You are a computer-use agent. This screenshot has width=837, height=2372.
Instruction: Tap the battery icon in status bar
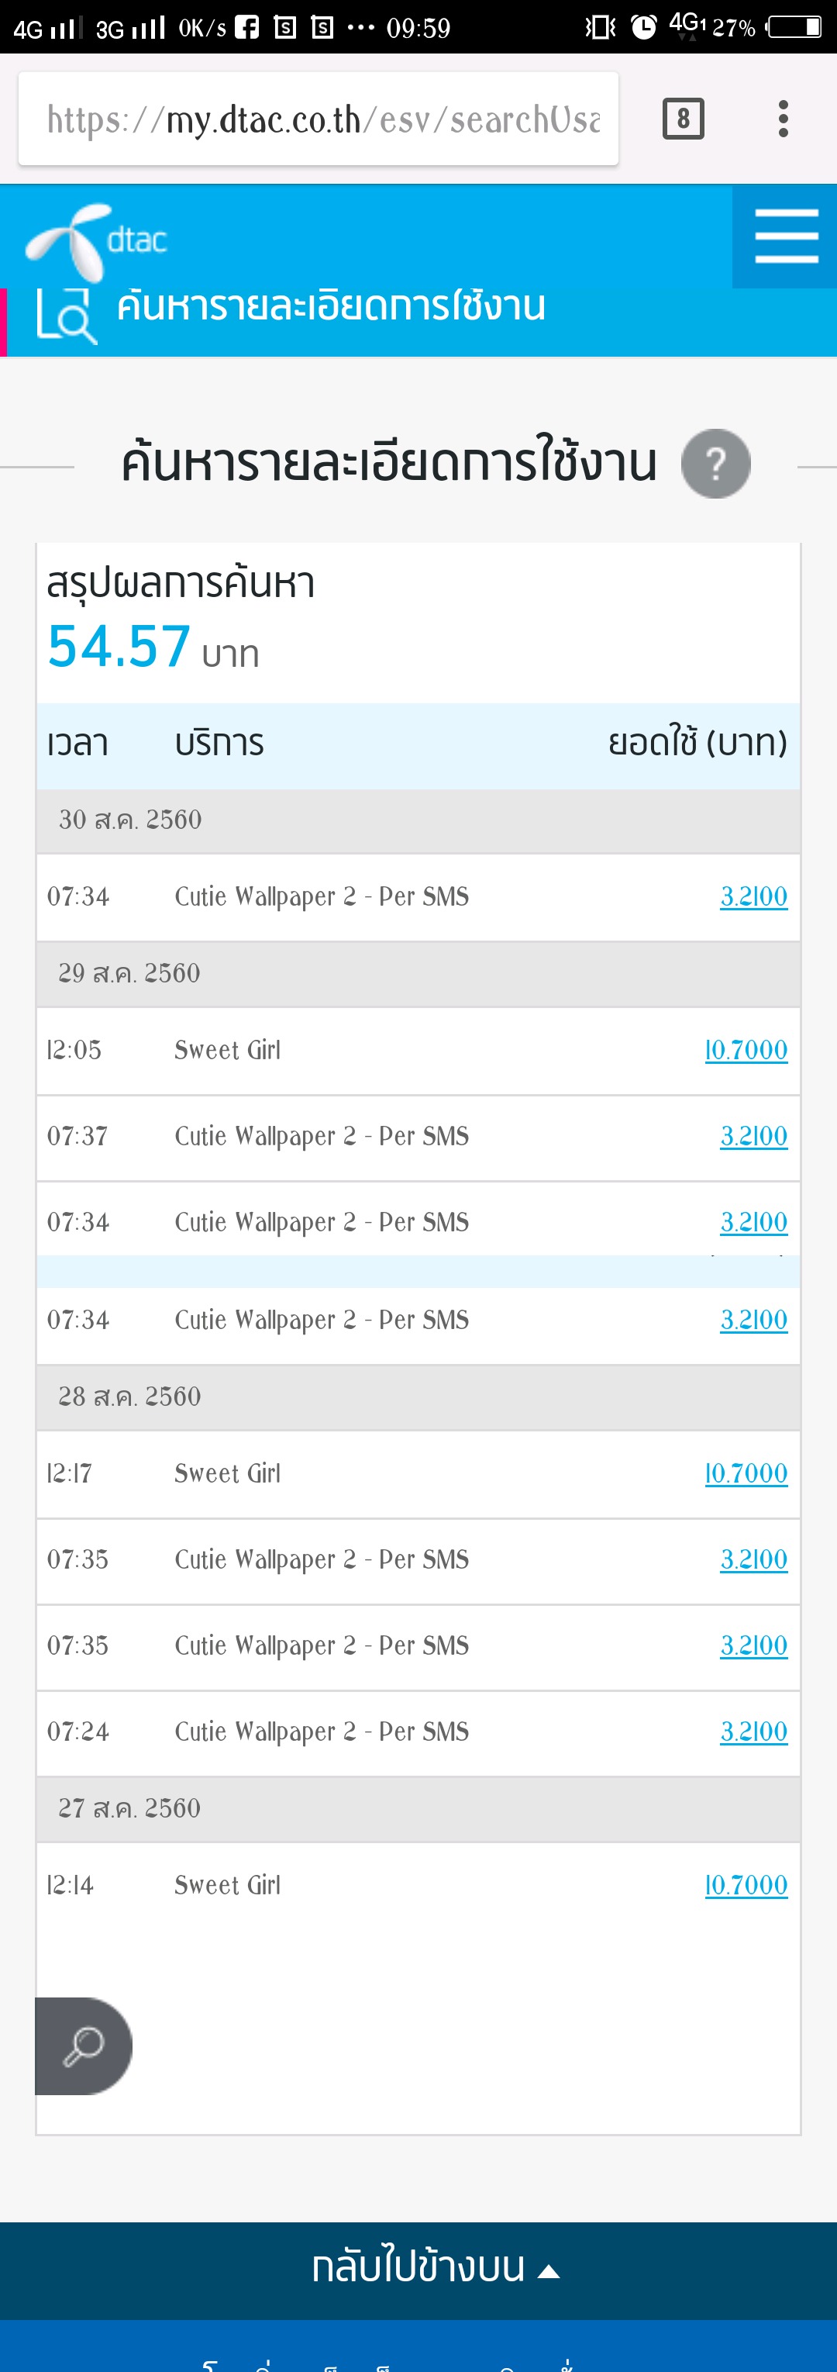(794, 26)
